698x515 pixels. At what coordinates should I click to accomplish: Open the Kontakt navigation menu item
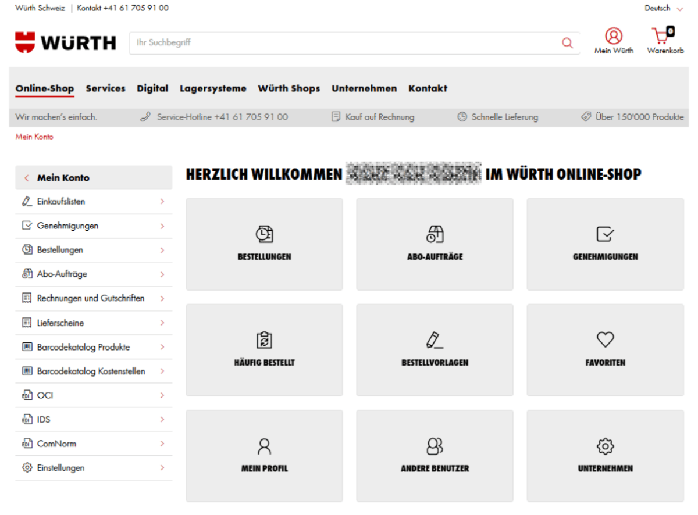(x=428, y=88)
